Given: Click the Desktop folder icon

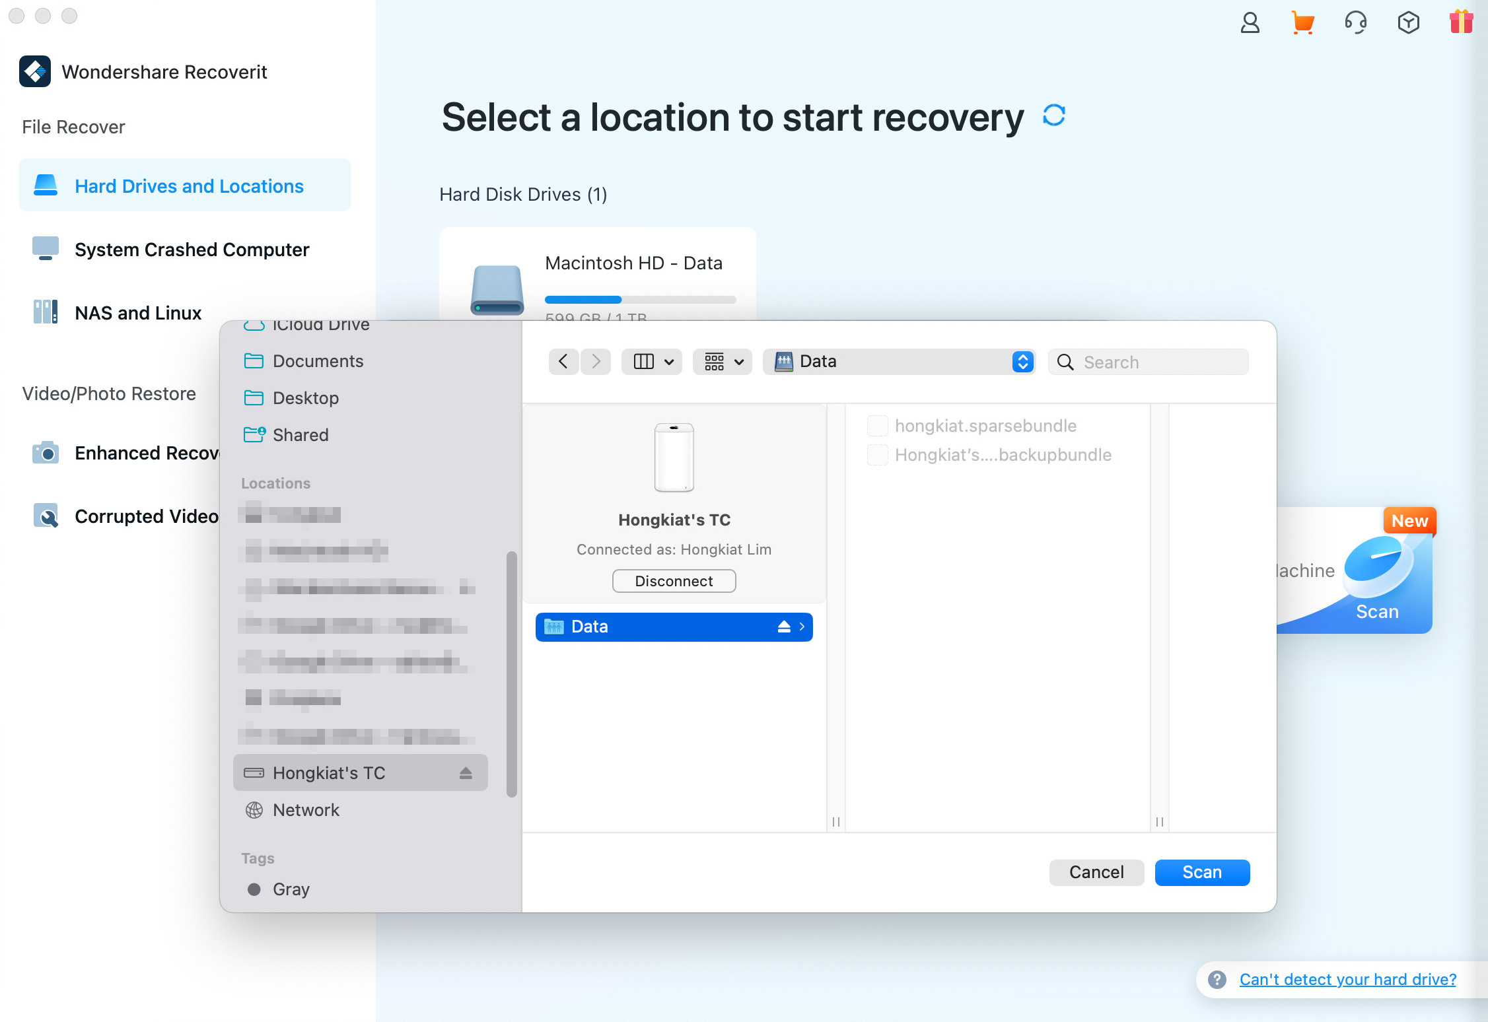Looking at the screenshot, I should tap(254, 397).
